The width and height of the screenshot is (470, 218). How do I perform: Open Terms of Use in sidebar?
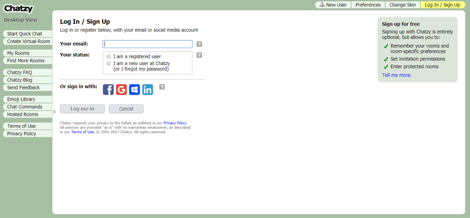pyautogui.click(x=28, y=126)
